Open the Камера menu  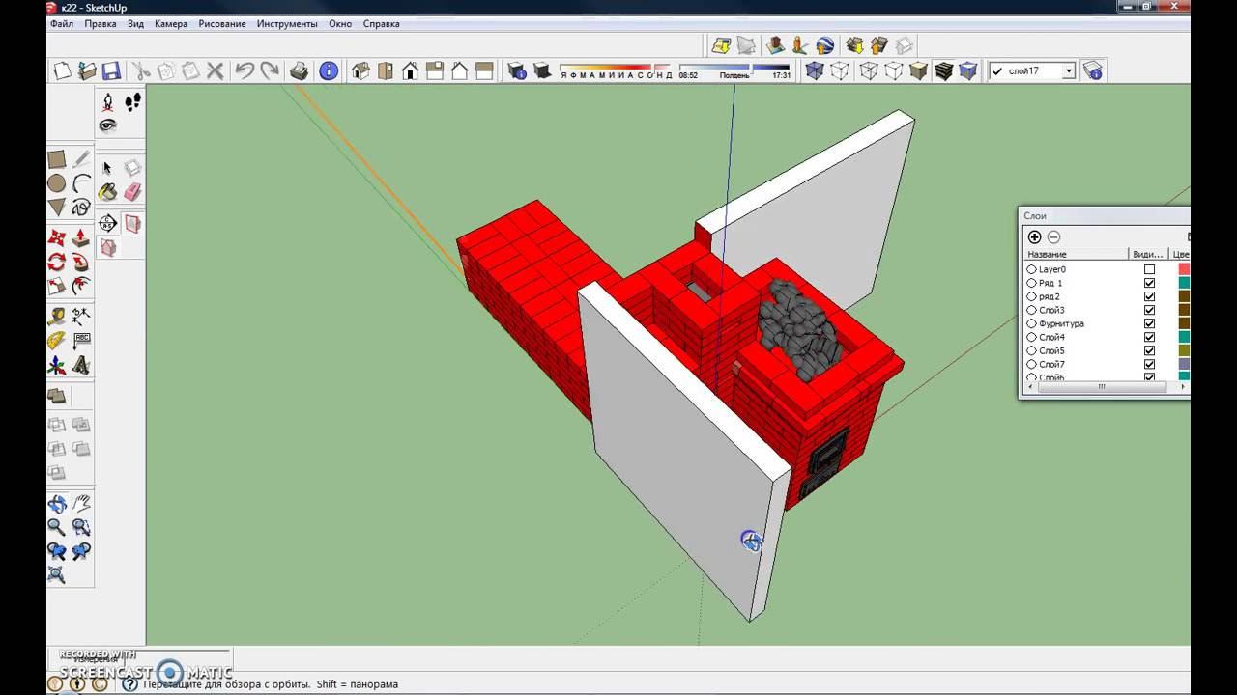click(171, 23)
